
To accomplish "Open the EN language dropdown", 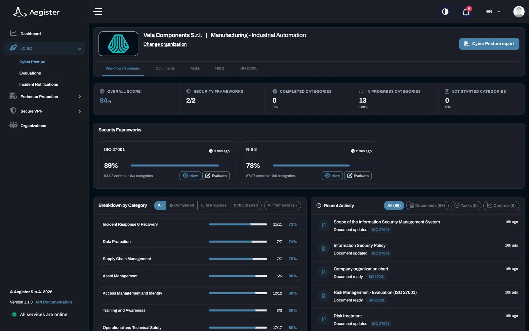I will tap(493, 12).
